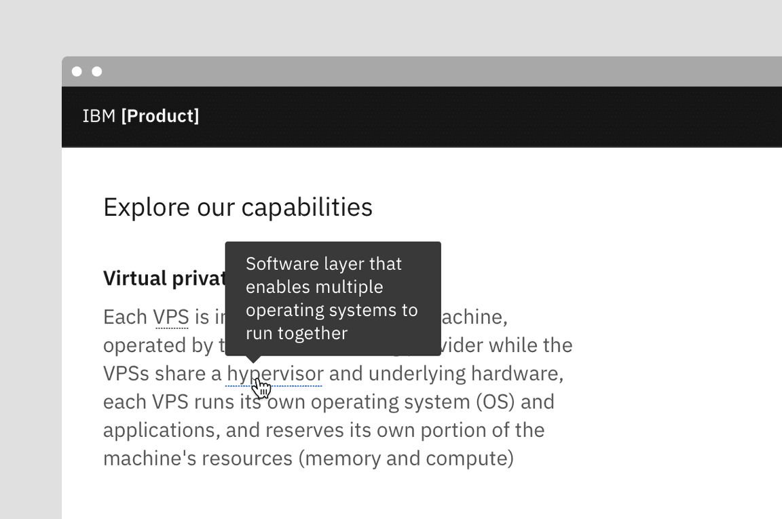The width and height of the screenshot is (782, 519).
Task: Click empty area of the black header bar
Action: [x=475, y=116]
